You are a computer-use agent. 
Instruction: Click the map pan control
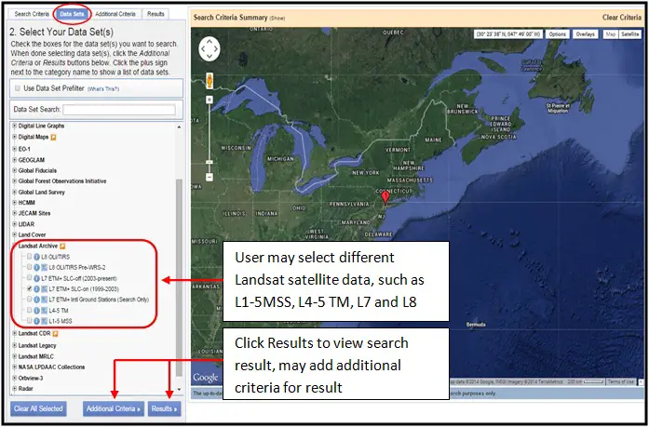[210, 48]
